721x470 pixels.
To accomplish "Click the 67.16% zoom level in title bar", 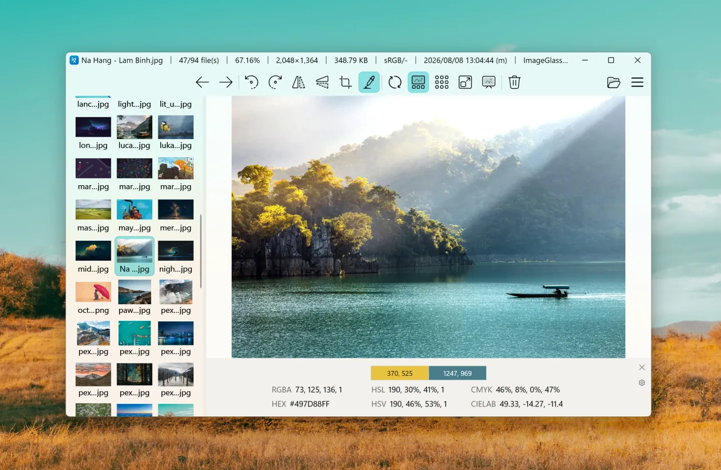I will tap(247, 60).
